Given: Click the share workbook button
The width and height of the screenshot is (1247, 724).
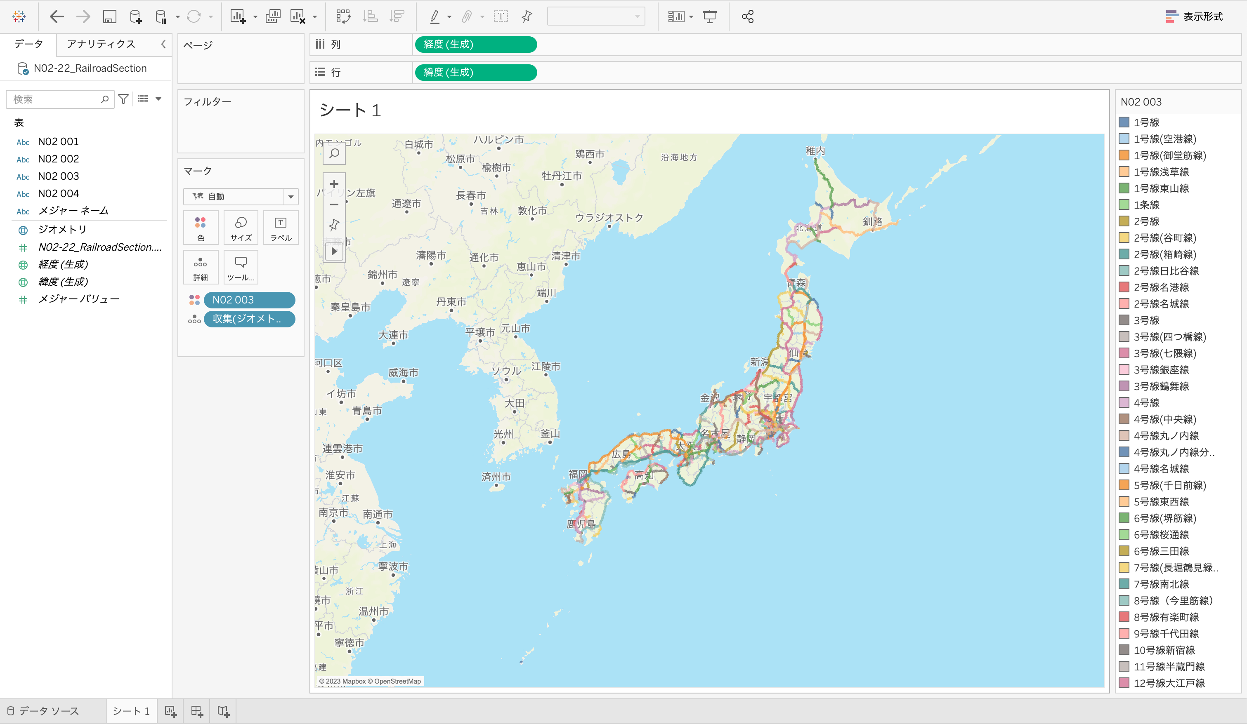Looking at the screenshot, I should click(x=747, y=16).
